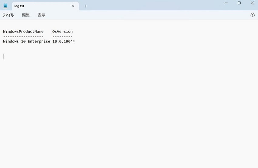Open Notepad settings gear
Image resolution: width=258 pixels, height=168 pixels.
click(x=253, y=15)
